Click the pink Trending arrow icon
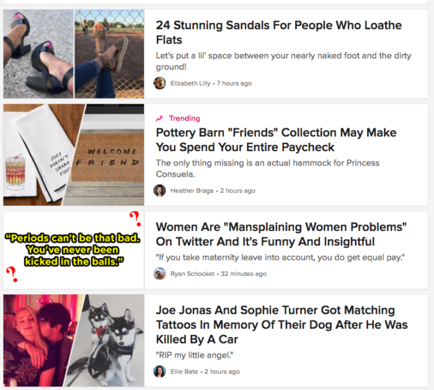Screen dimensions: 434x390 click(x=159, y=118)
